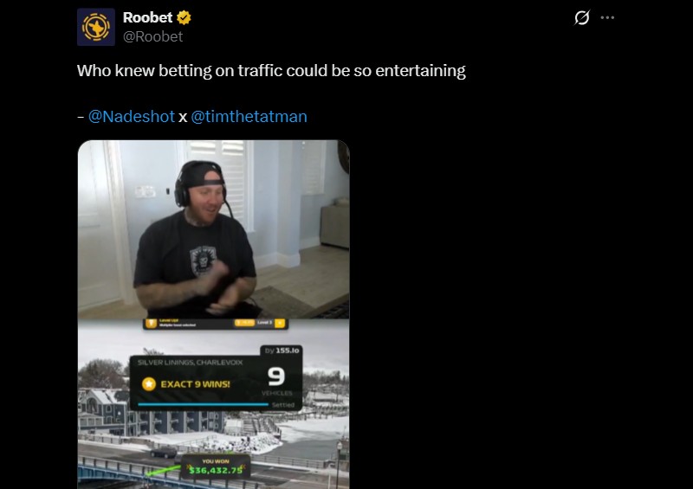
Task: Visit the @Nadeshot mention link
Action: (x=132, y=117)
